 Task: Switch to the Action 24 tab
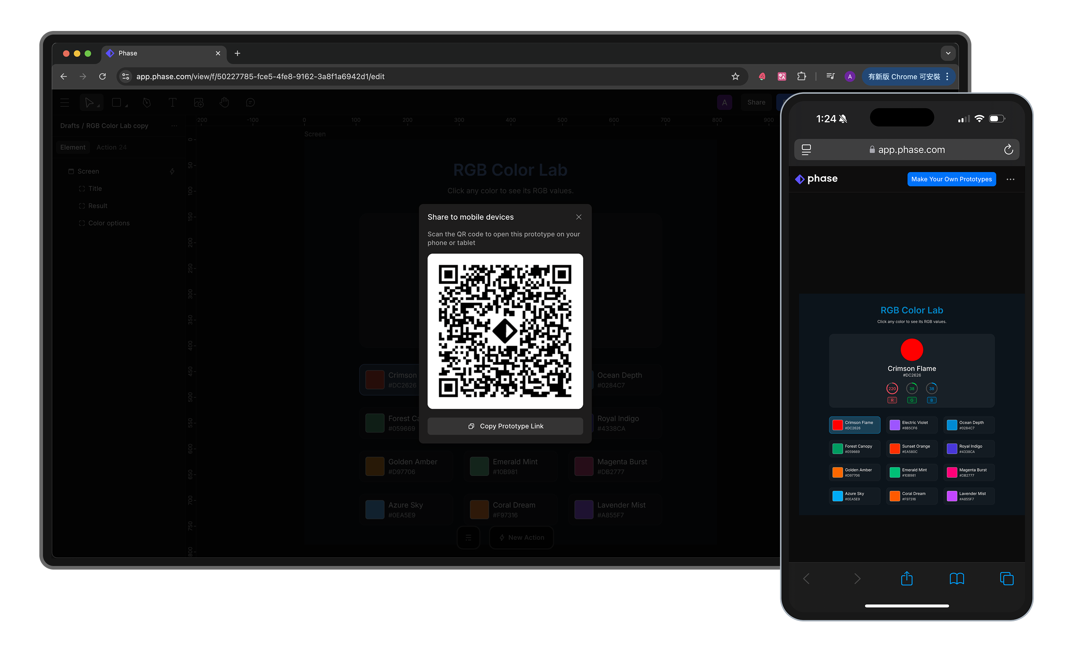click(112, 147)
